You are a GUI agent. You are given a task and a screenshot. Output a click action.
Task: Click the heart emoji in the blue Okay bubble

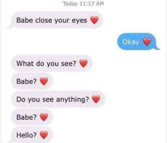pos(147,42)
